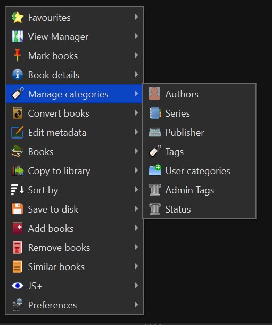This screenshot has height=325, width=272.
Task: Click the blue info Book details icon
Action: pos(18,75)
